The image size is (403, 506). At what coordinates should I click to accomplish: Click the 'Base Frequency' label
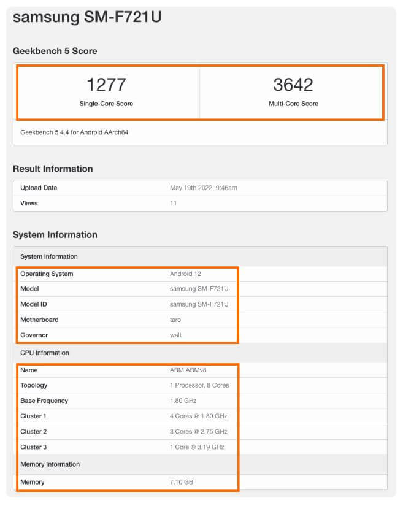[44, 401]
